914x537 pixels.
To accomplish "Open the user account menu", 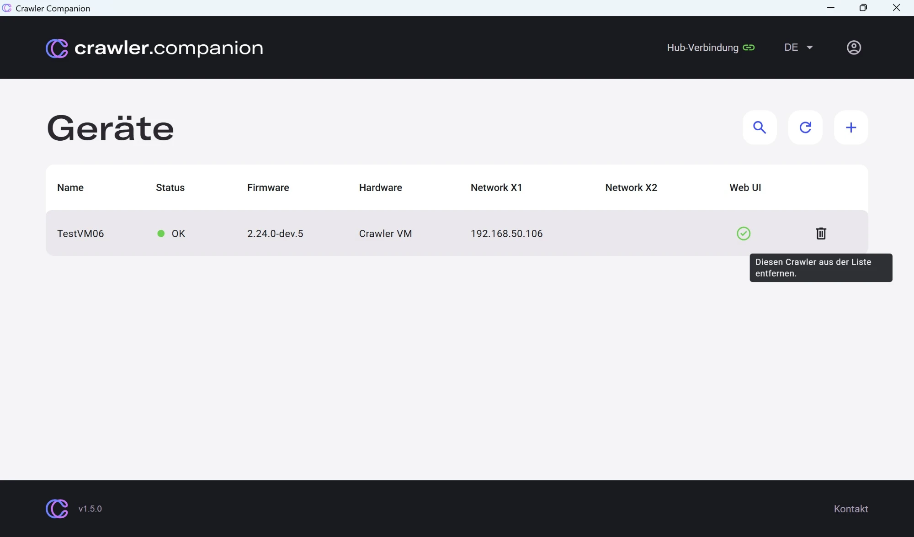I will (x=854, y=48).
